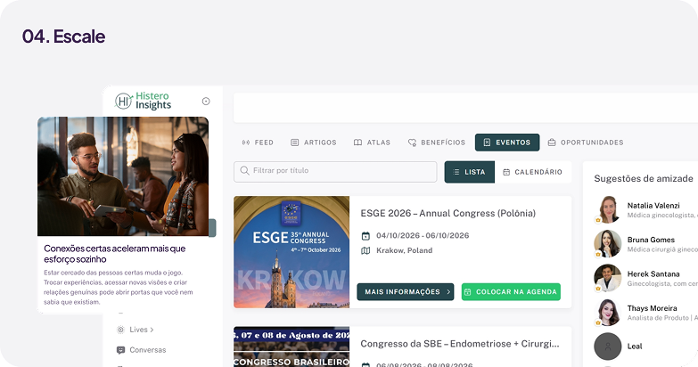Click the empty white top bar field
This screenshot has width=698, height=367.
click(465, 108)
